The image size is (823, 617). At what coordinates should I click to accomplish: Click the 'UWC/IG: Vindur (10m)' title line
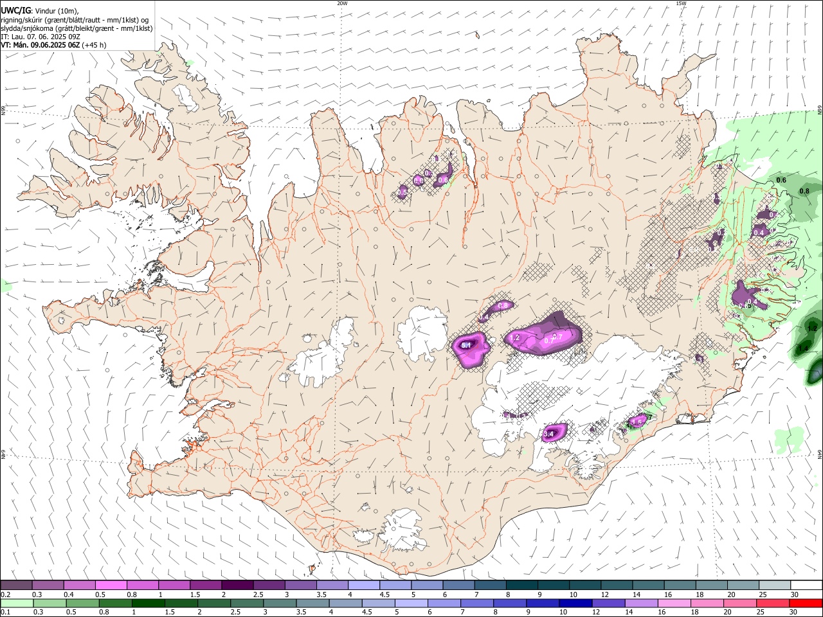pyautogui.click(x=40, y=10)
